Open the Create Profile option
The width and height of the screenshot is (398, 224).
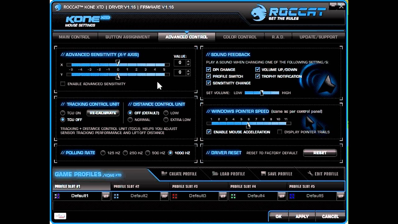pos(179,174)
